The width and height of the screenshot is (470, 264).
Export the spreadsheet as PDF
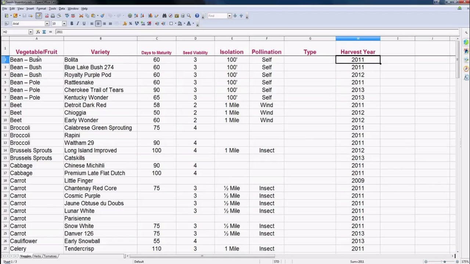[47, 16]
